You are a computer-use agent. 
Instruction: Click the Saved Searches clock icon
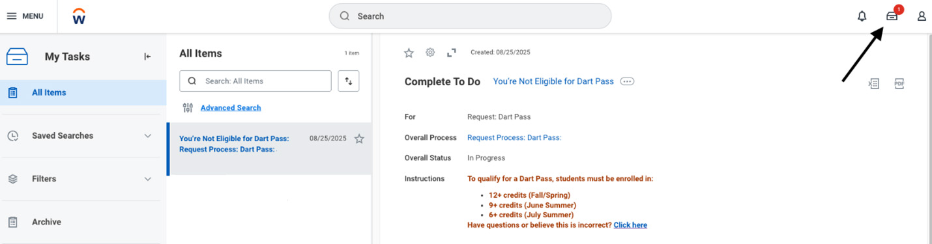pyautogui.click(x=13, y=136)
